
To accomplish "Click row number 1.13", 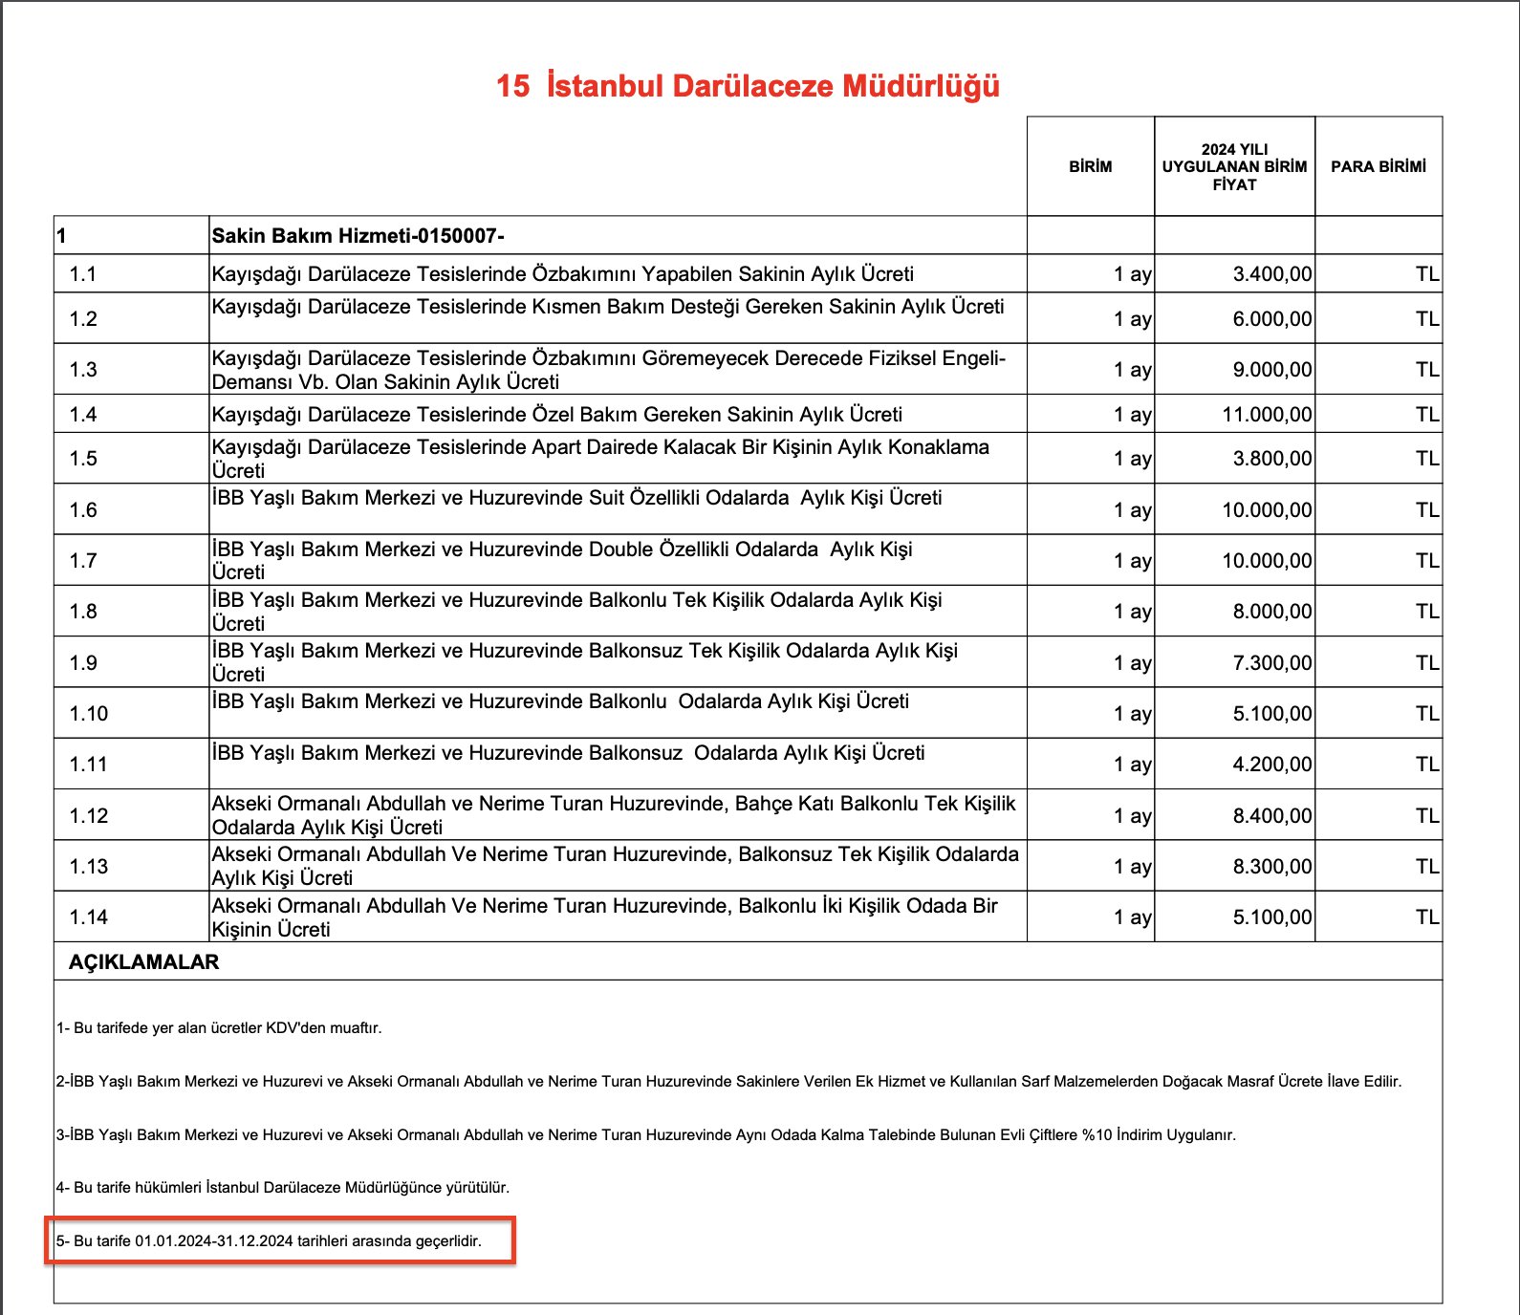I will 89,867.
